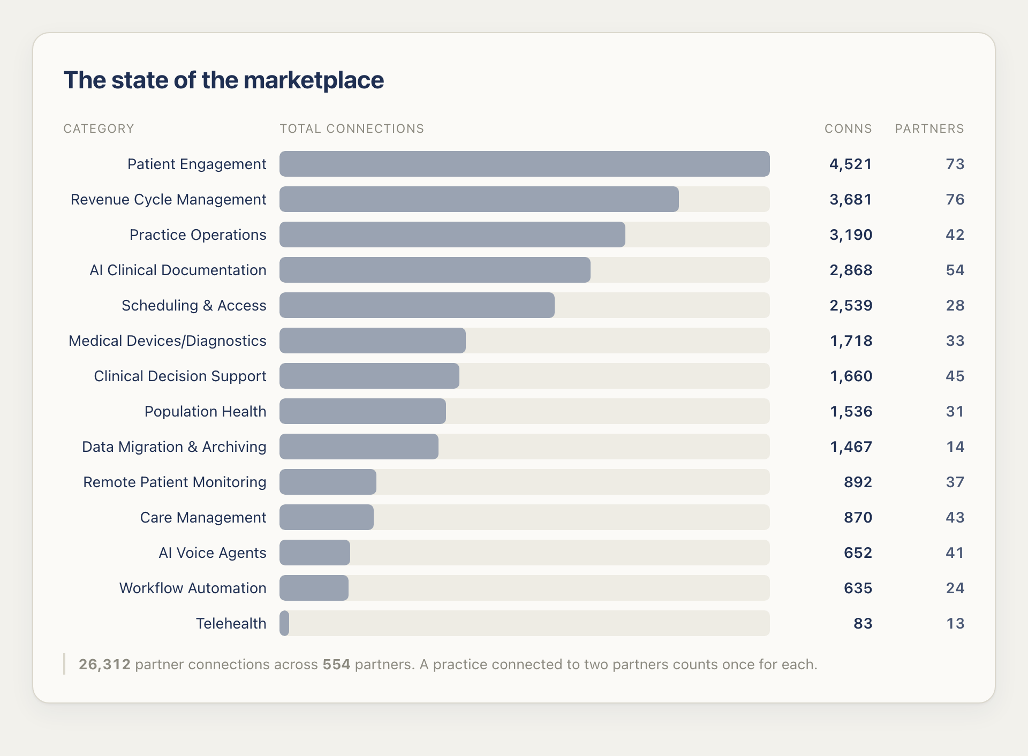Click the 652 connections value
The height and width of the screenshot is (756, 1028).
[858, 553]
